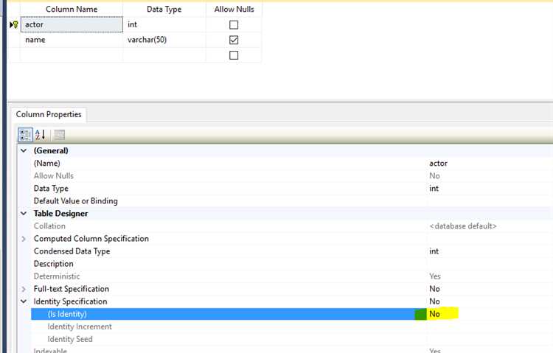The width and height of the screenshot is (553, 353).
Task: Click the <database default> collation value
Action: [x=463, y=226]
